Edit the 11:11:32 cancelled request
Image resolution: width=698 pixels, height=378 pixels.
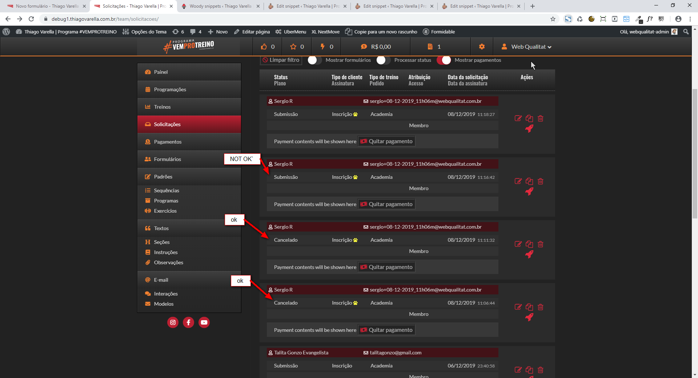pos(518,244)
